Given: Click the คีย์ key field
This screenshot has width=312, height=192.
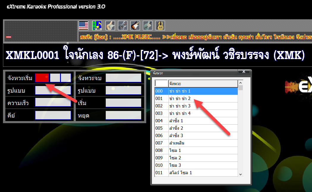Looking at the screenshot, I should tap(53, 115).
